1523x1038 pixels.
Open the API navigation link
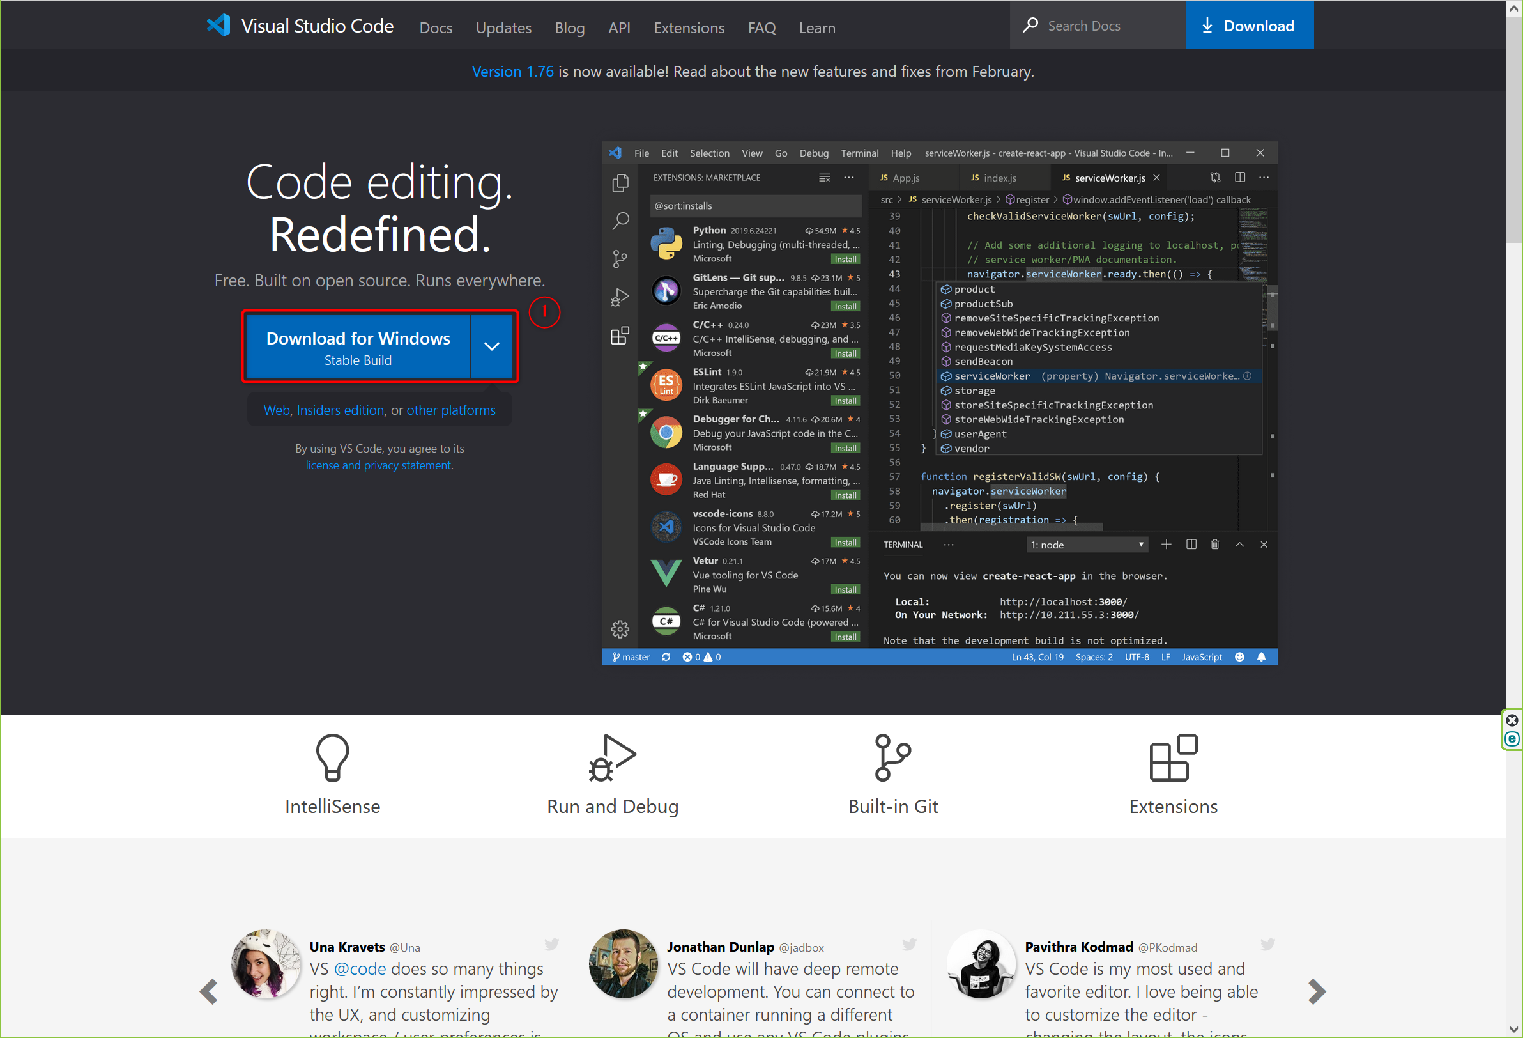pyautogui.click(x=618, y=27)
